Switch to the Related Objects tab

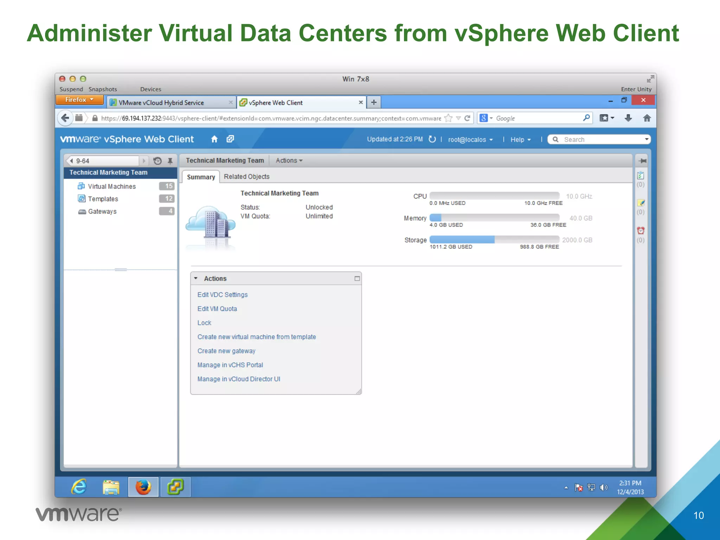(x=247, y=177)
